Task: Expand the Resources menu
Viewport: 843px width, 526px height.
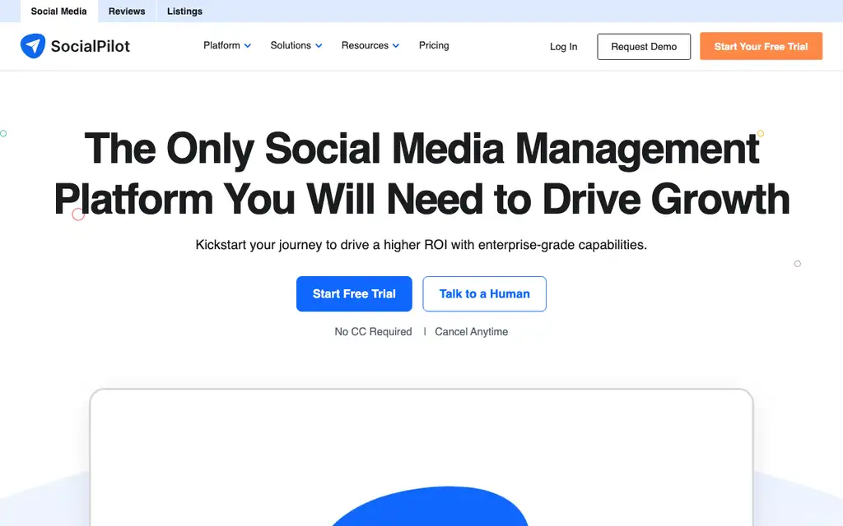Action: tap(370, 46)
